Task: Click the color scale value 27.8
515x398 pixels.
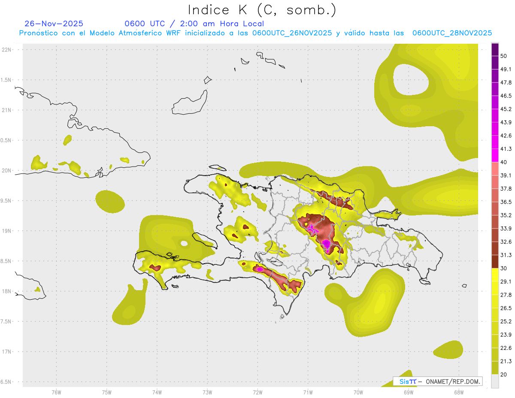Action: 506,295
